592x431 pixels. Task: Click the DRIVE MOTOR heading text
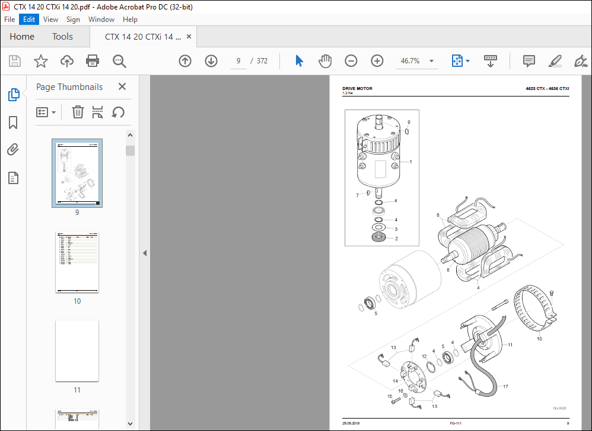point(357,89)
